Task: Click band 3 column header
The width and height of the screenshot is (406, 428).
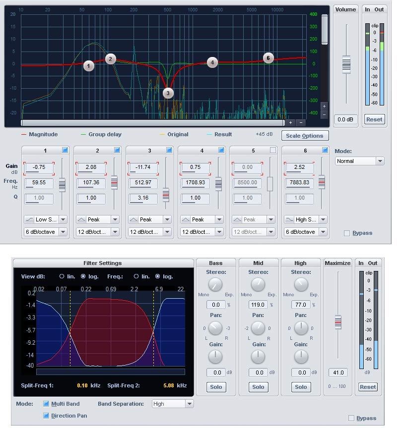Action: pyautogui.click(x=149, y=151)
